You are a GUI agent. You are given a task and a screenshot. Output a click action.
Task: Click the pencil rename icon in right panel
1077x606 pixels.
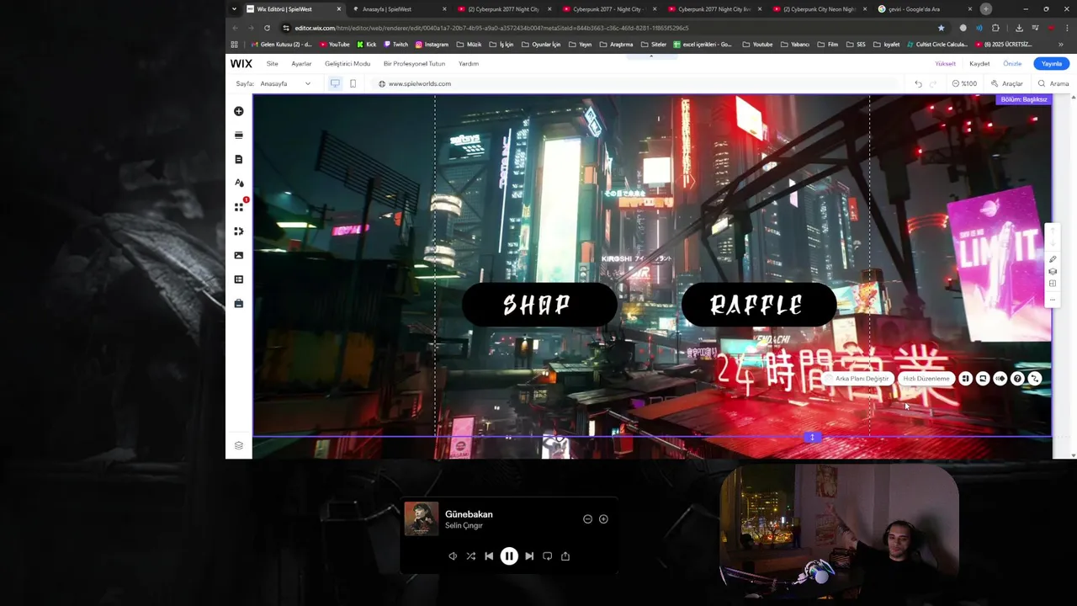point(1053,259)
